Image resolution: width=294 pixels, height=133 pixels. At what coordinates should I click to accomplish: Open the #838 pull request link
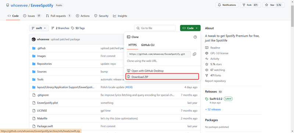click(x=129, y=87)
